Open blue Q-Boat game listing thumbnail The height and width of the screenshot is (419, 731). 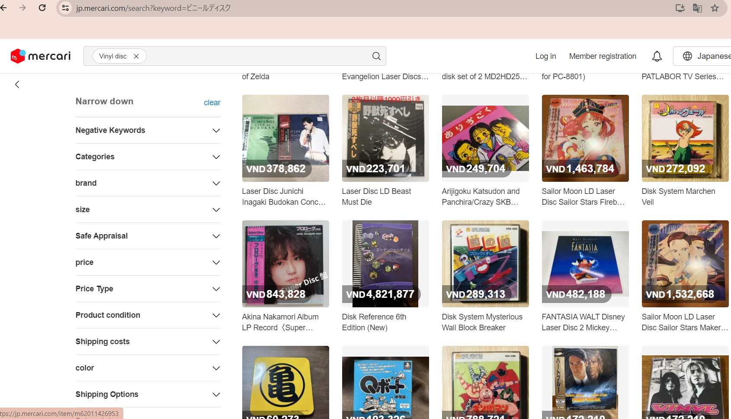(385, 382)
